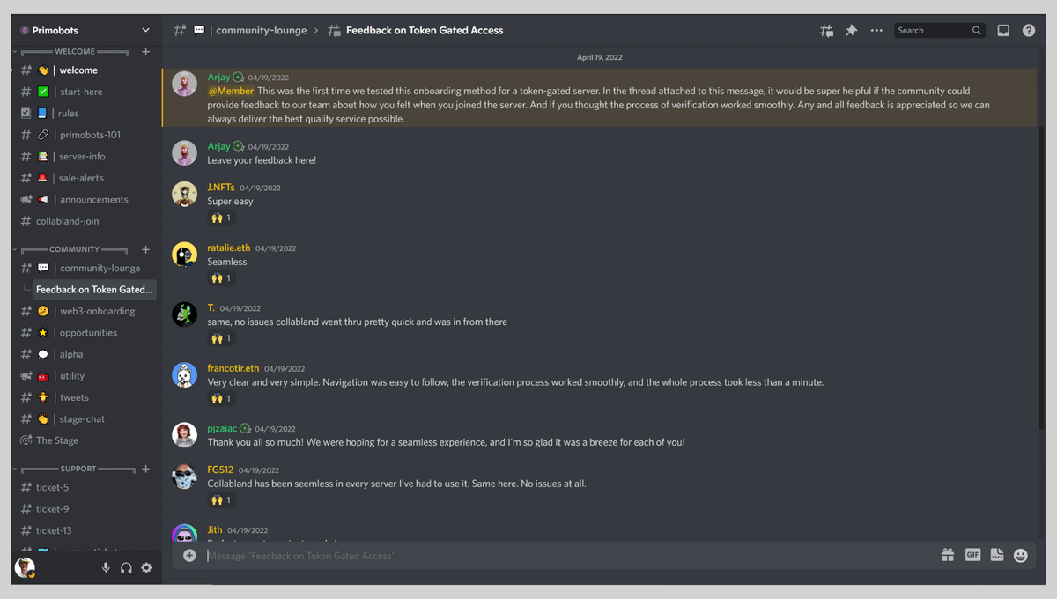Click the community-lounge breadcrumb link
The image size is (1057, 599).
tap(261, 31)
